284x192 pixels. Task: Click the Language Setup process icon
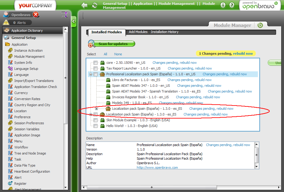tap(10, 68)
